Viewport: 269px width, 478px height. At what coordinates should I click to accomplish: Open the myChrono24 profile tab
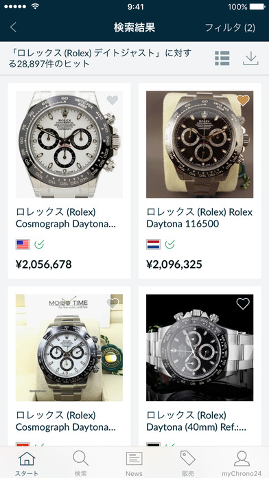coord(242,464)
